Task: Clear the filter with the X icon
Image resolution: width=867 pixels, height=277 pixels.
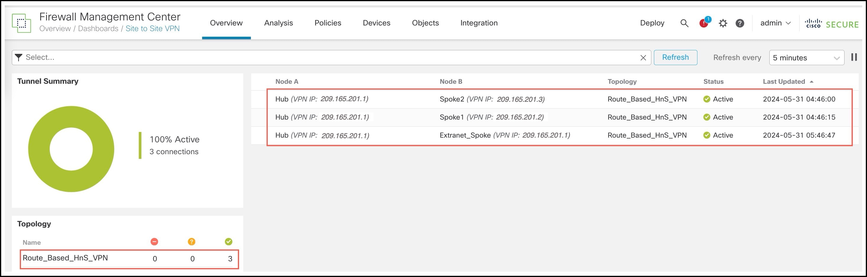Action: [x=643, y=57]
